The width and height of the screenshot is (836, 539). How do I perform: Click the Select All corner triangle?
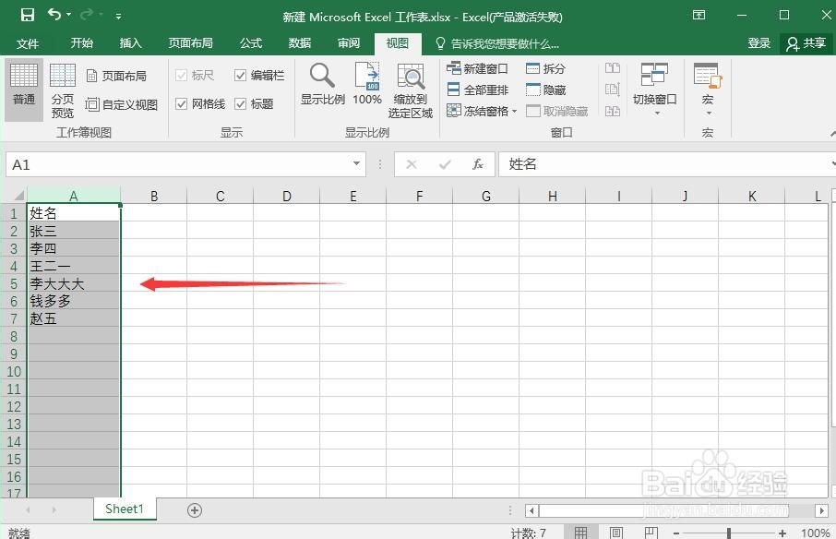tap(18, 196)
